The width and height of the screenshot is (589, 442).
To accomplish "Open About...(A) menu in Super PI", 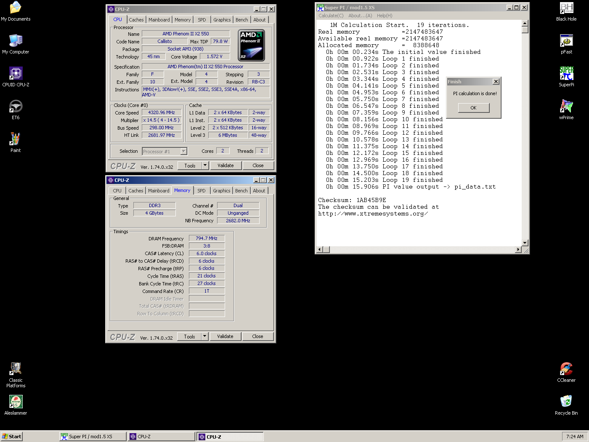I will point(360,16).
